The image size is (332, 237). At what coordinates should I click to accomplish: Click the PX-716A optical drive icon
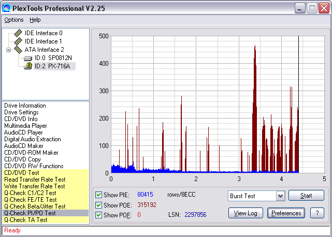[28, 66]
